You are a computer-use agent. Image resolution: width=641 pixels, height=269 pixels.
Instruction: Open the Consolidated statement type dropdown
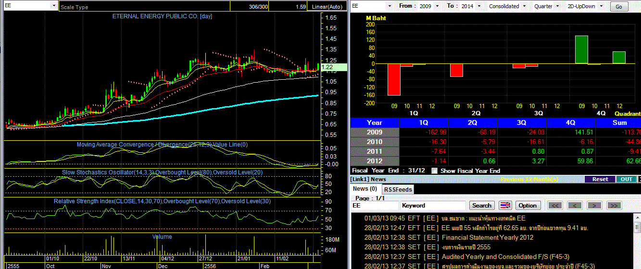(x=525, y=6)
